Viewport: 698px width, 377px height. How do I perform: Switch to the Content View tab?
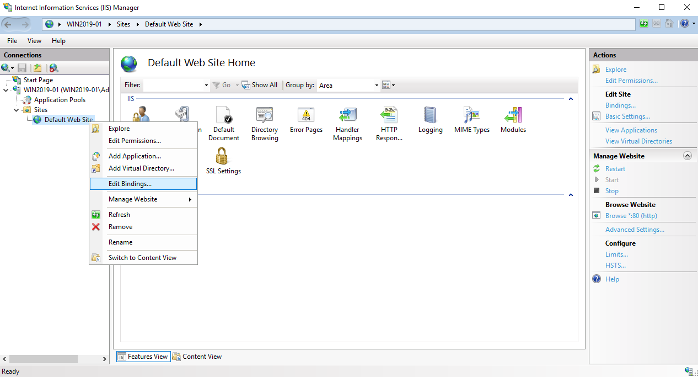click(197, 357)
